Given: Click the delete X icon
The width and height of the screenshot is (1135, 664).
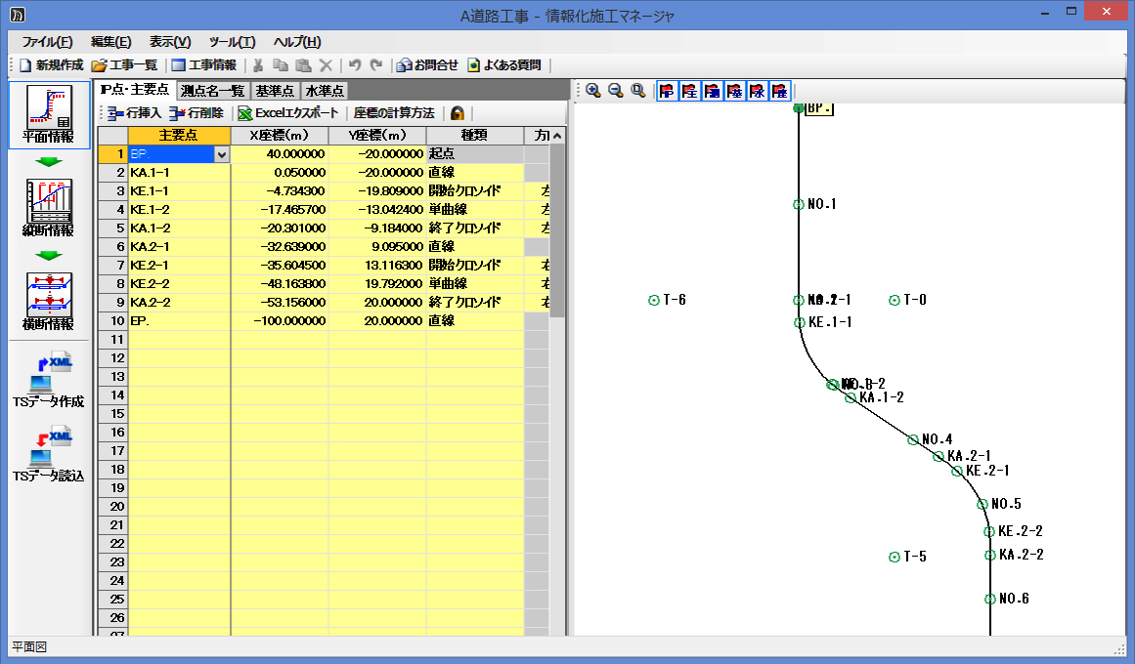Looking at the screenshot, I should [326, 65].
